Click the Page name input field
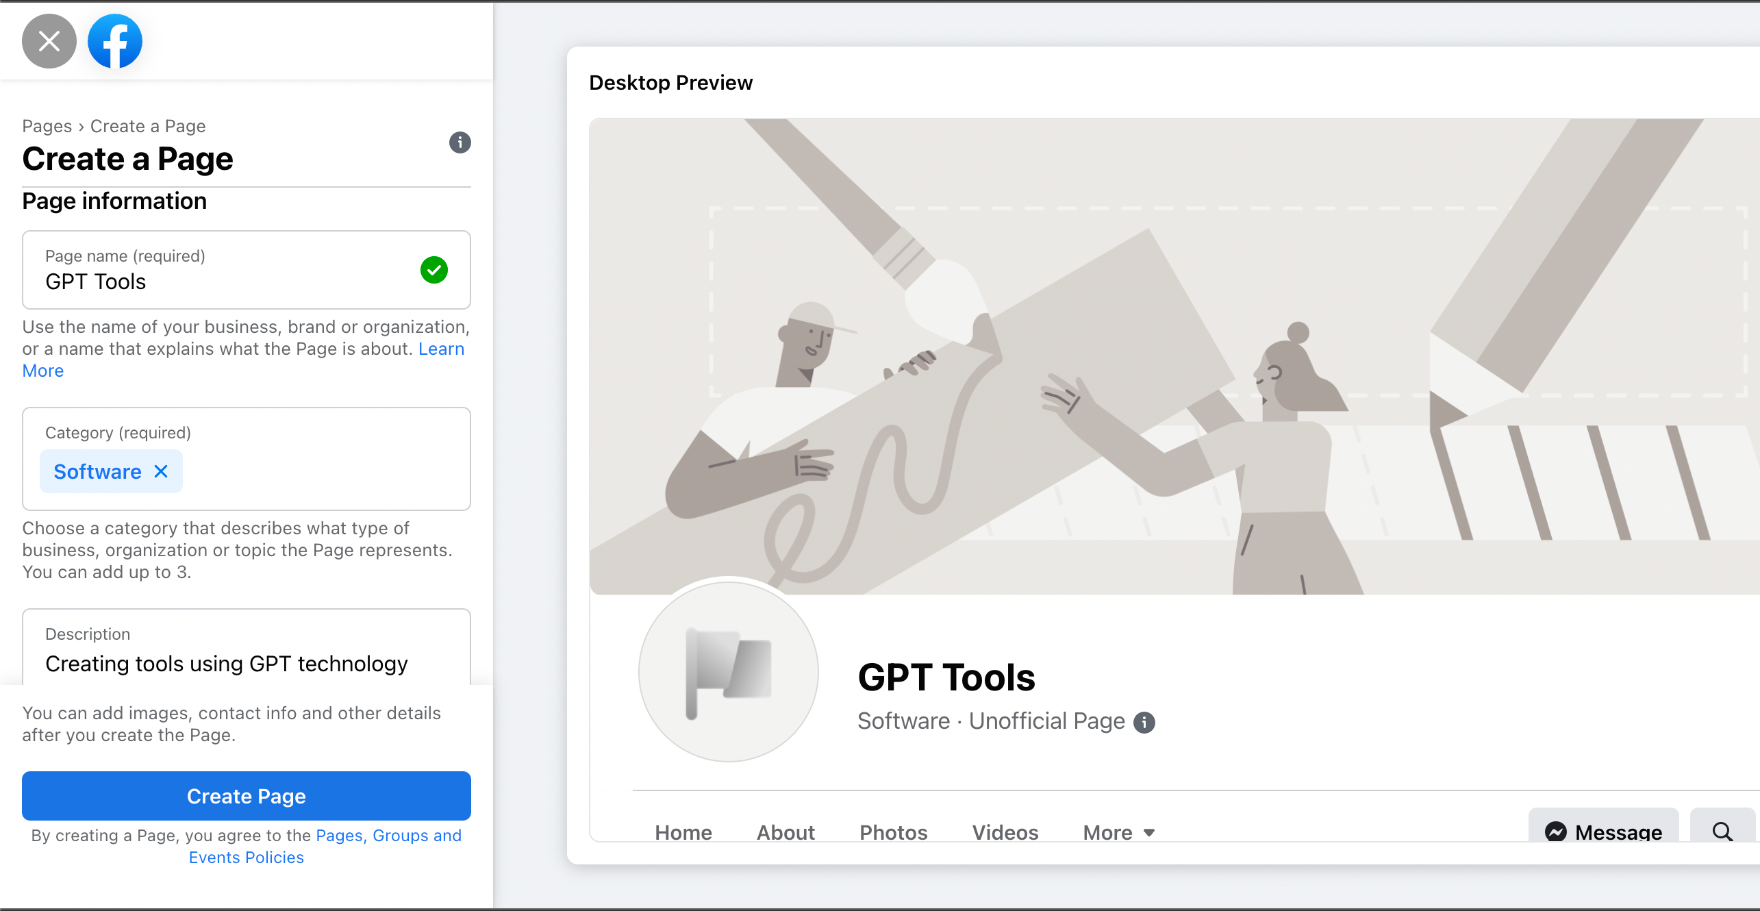 point(226,282)
